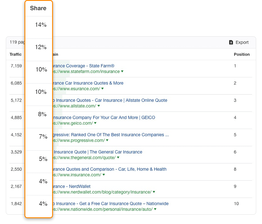Click position 8 in the insurance.com row
The image size is (262, 224).
pos(235,169)
